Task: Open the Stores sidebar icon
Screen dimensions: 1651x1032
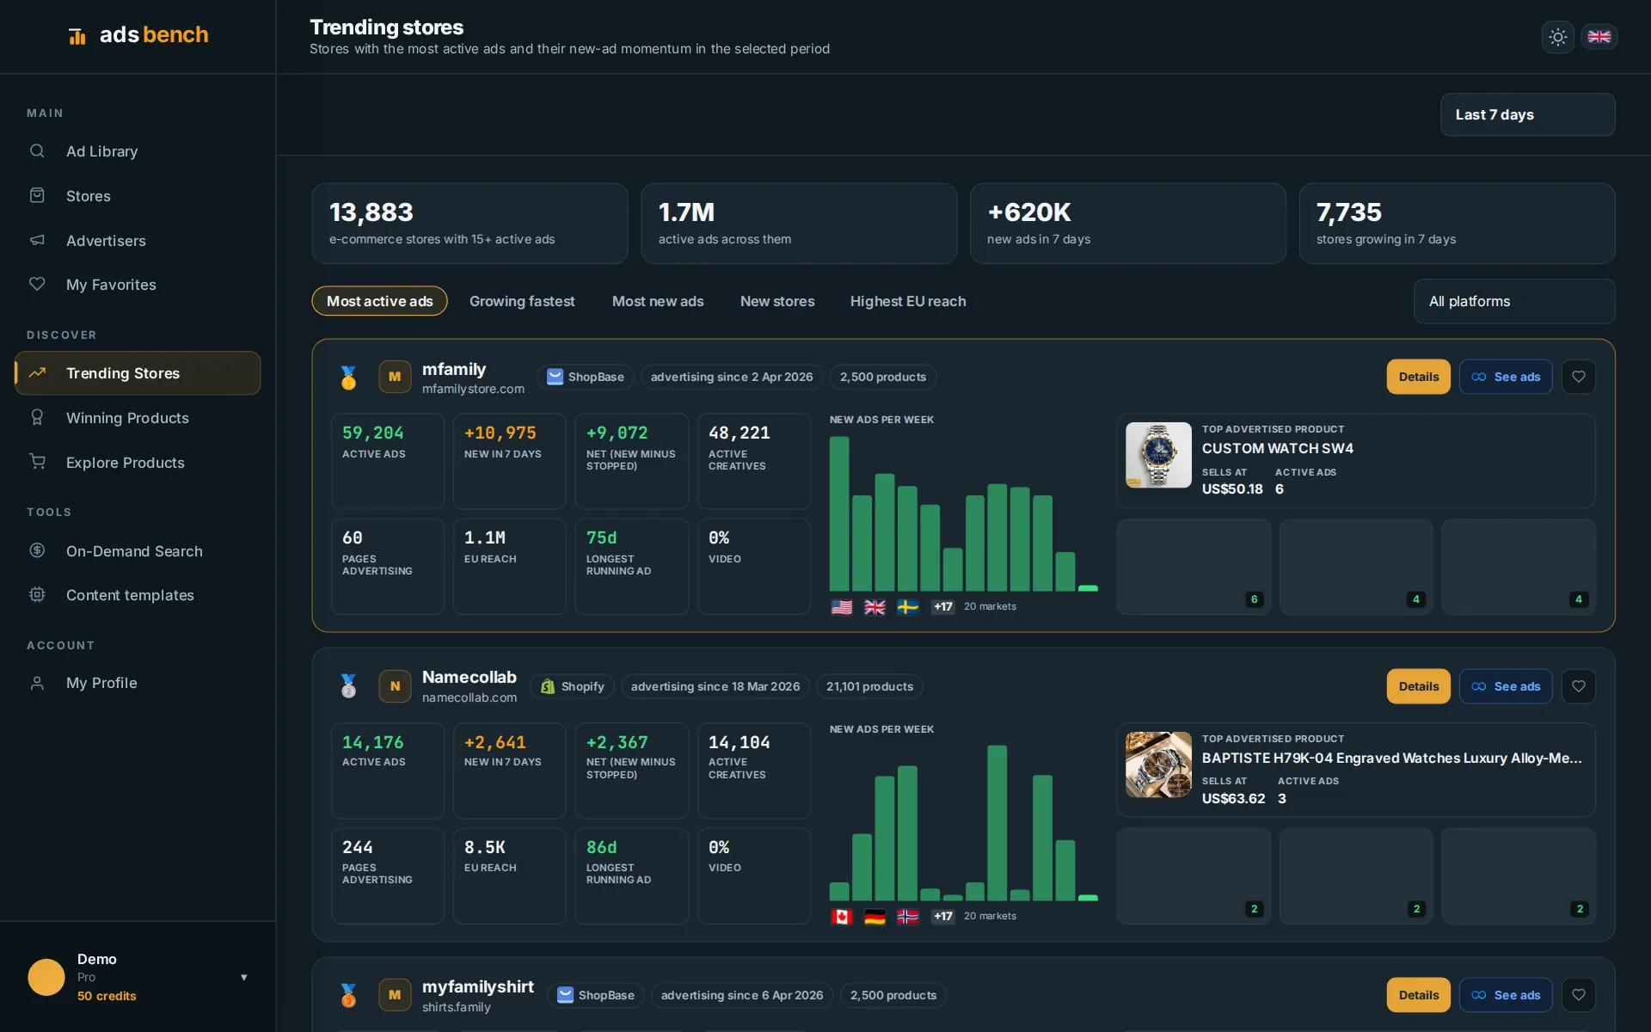Action: pyautogui.click(x=37, y=195)
